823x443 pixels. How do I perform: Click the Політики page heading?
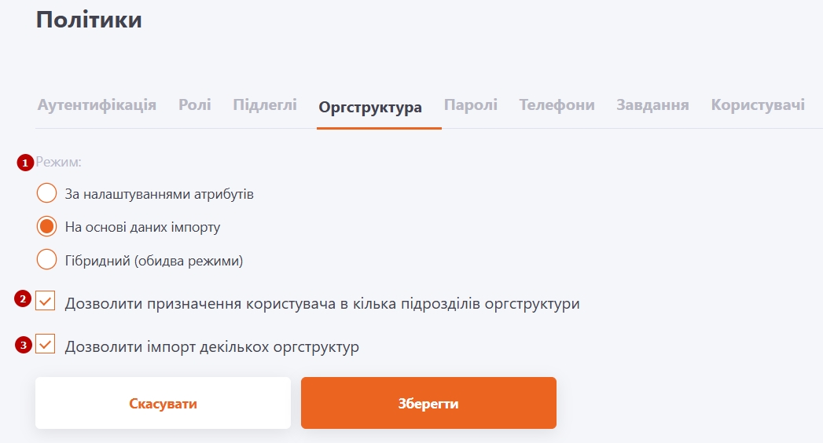click(89, 20)
